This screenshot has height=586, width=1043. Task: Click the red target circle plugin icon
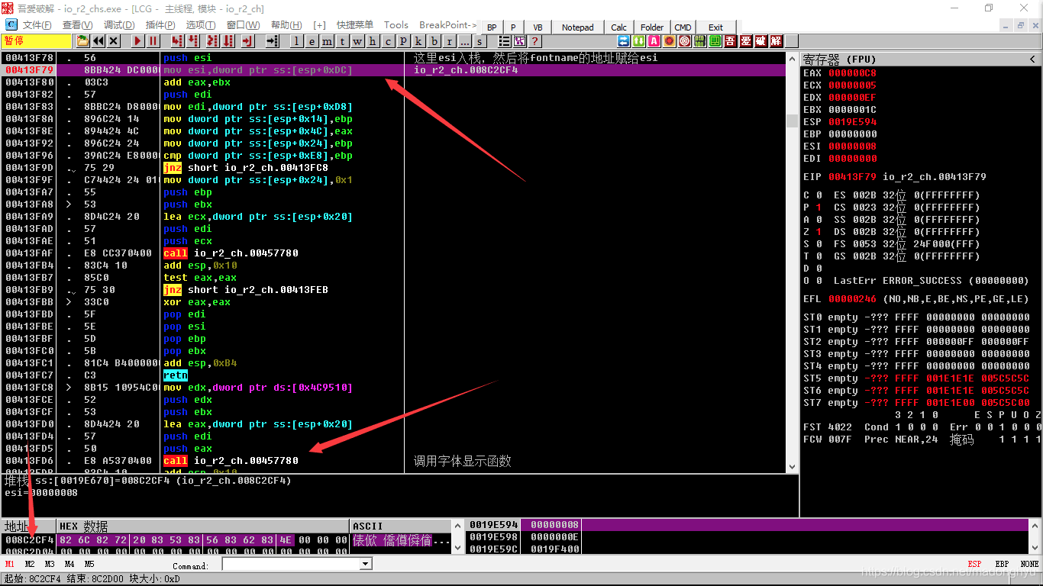click(x=684, y=41)
